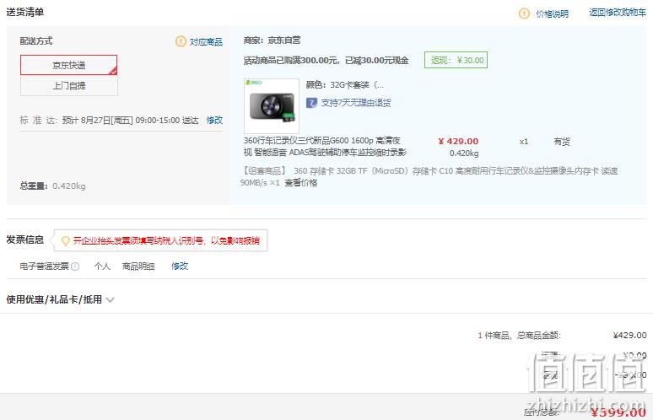Click the ¥429.00 product price
The width and height of the screenshot is (653, 420).
[x=458, y=141]
